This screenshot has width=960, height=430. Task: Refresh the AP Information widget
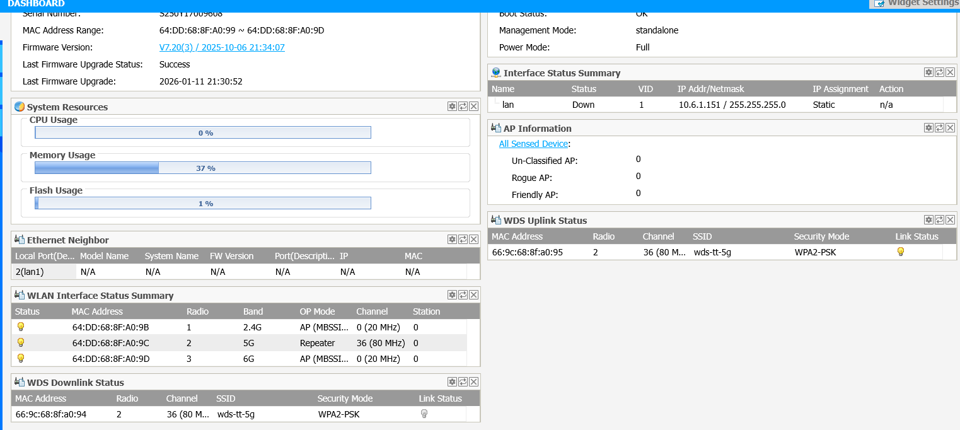pyautogui.click(x=939, y=128)
